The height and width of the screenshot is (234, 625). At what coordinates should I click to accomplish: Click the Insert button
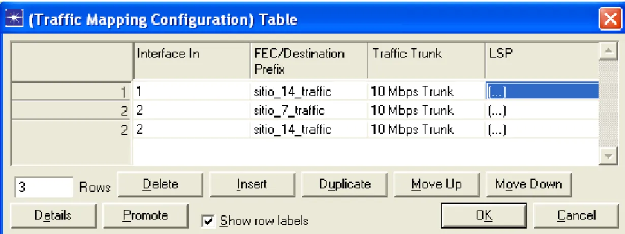pyautogui.click(x=252, y=184)
